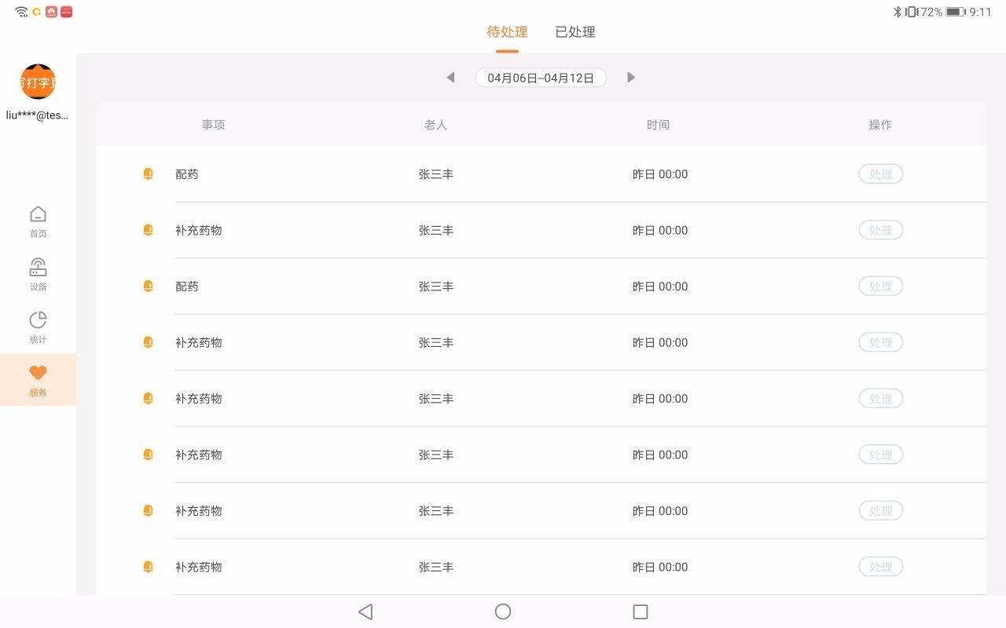This screenshot has width=1006, height=628.
Task: Tap the vibrate mode status icon
Action: coord(912,12)
